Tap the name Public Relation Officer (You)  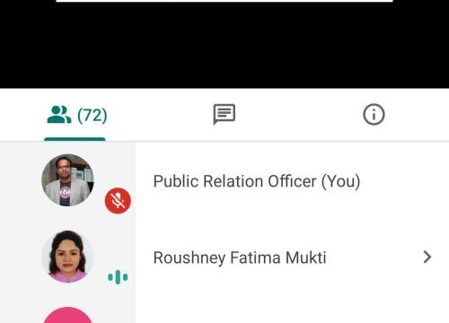[257, 181]
